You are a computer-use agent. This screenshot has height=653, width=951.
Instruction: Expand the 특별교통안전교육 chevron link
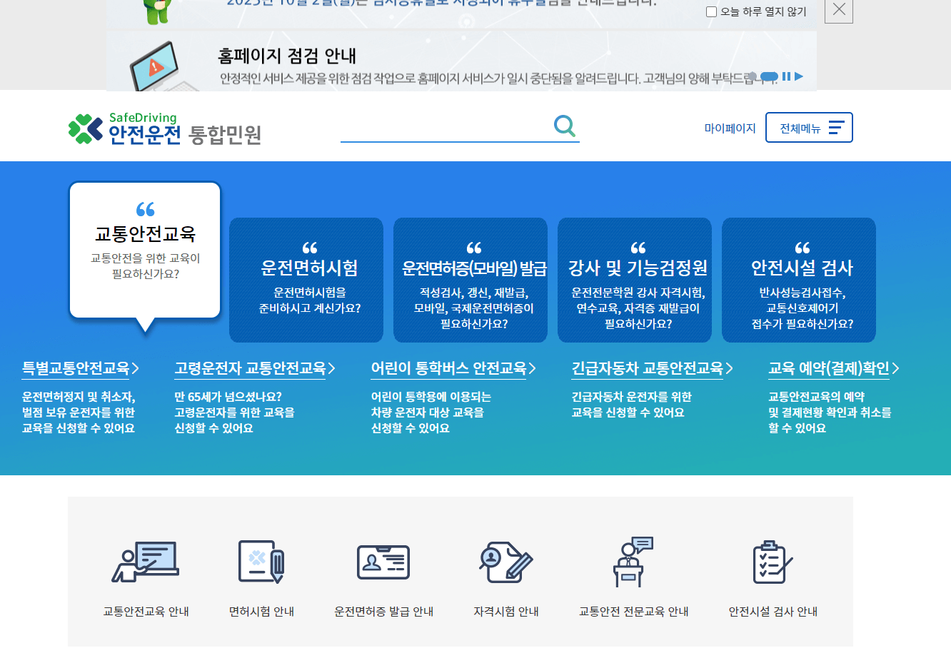80,368
